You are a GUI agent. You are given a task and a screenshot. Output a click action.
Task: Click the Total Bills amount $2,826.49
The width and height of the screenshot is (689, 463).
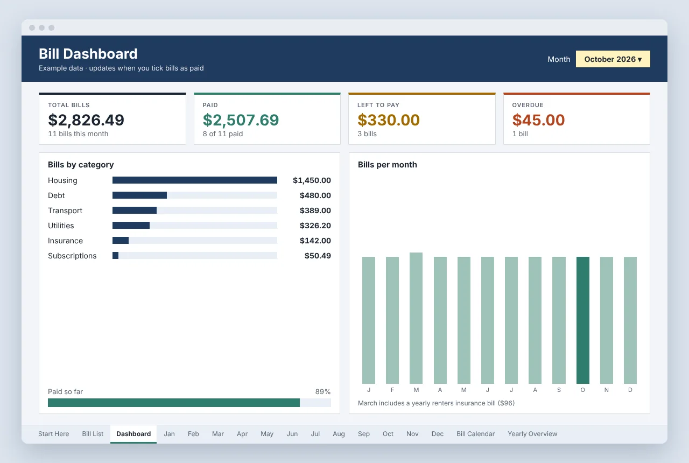[x=86, y=120]
